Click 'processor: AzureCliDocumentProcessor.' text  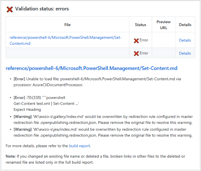click(x=48, y=85)
